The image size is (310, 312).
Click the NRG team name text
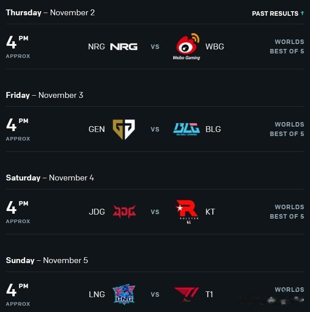pos(96,47)
